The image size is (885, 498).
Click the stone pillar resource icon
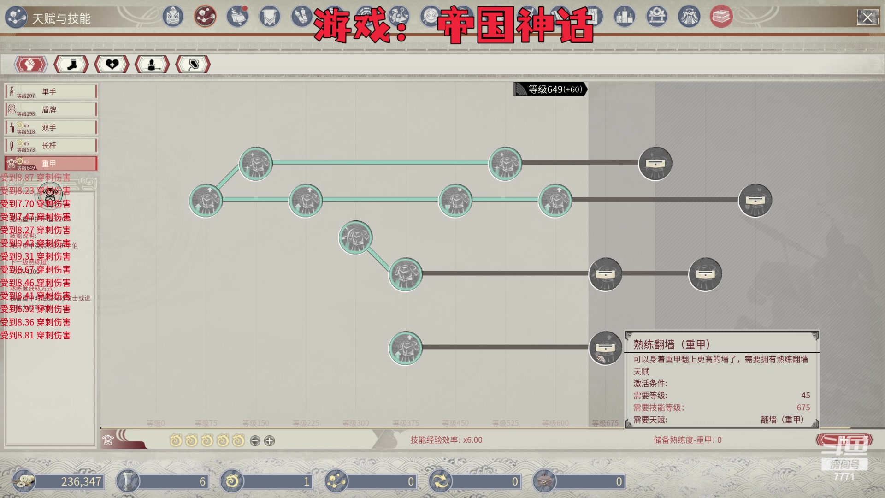tap(128, 481)
